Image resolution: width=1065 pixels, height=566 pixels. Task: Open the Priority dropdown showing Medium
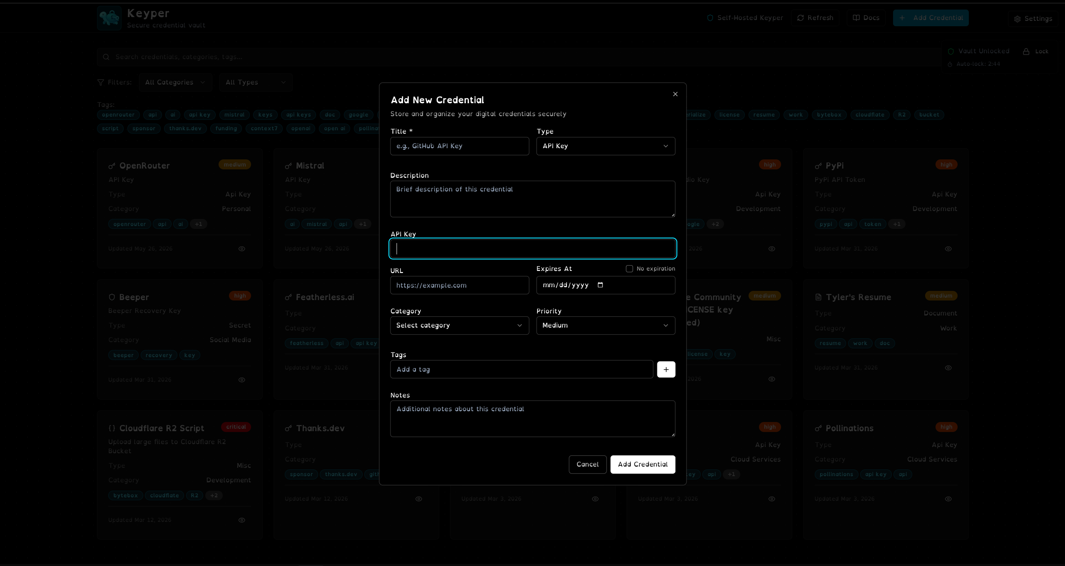(606, 325)
